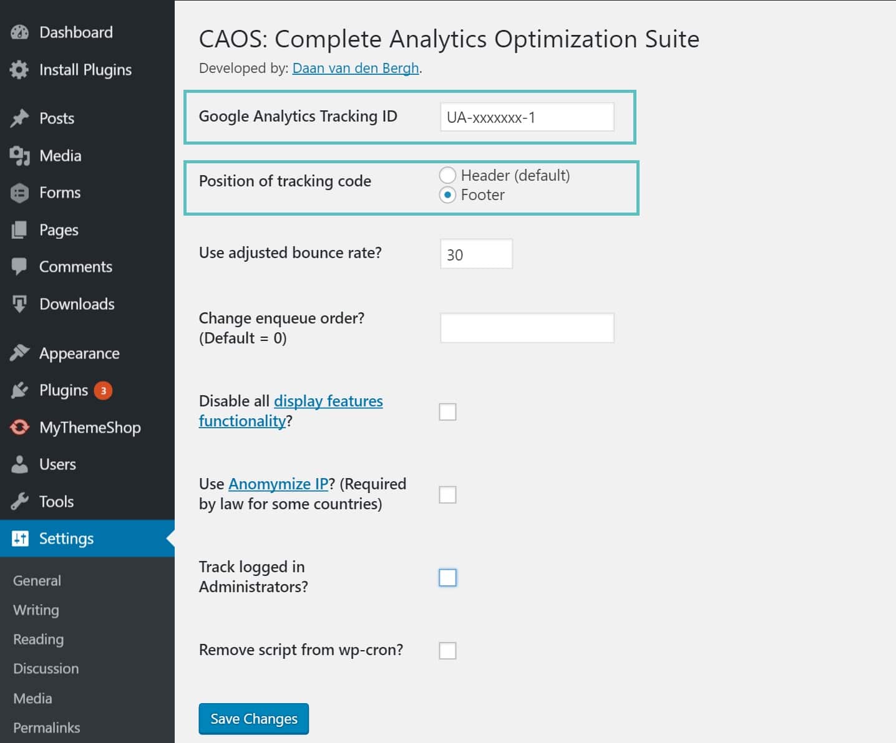Open Media library via its icon
This screenshot has width=896, height=743.
click(x=19, y=155)
